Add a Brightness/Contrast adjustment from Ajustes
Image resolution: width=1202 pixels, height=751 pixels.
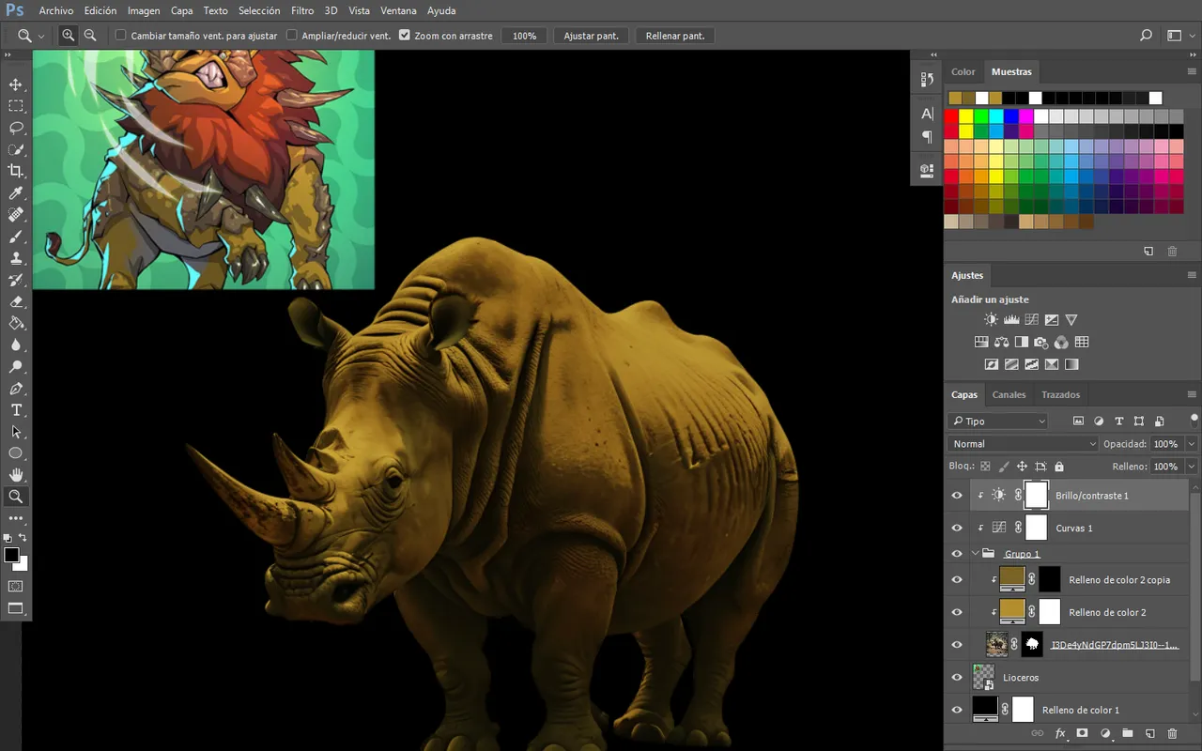[992, 319]
